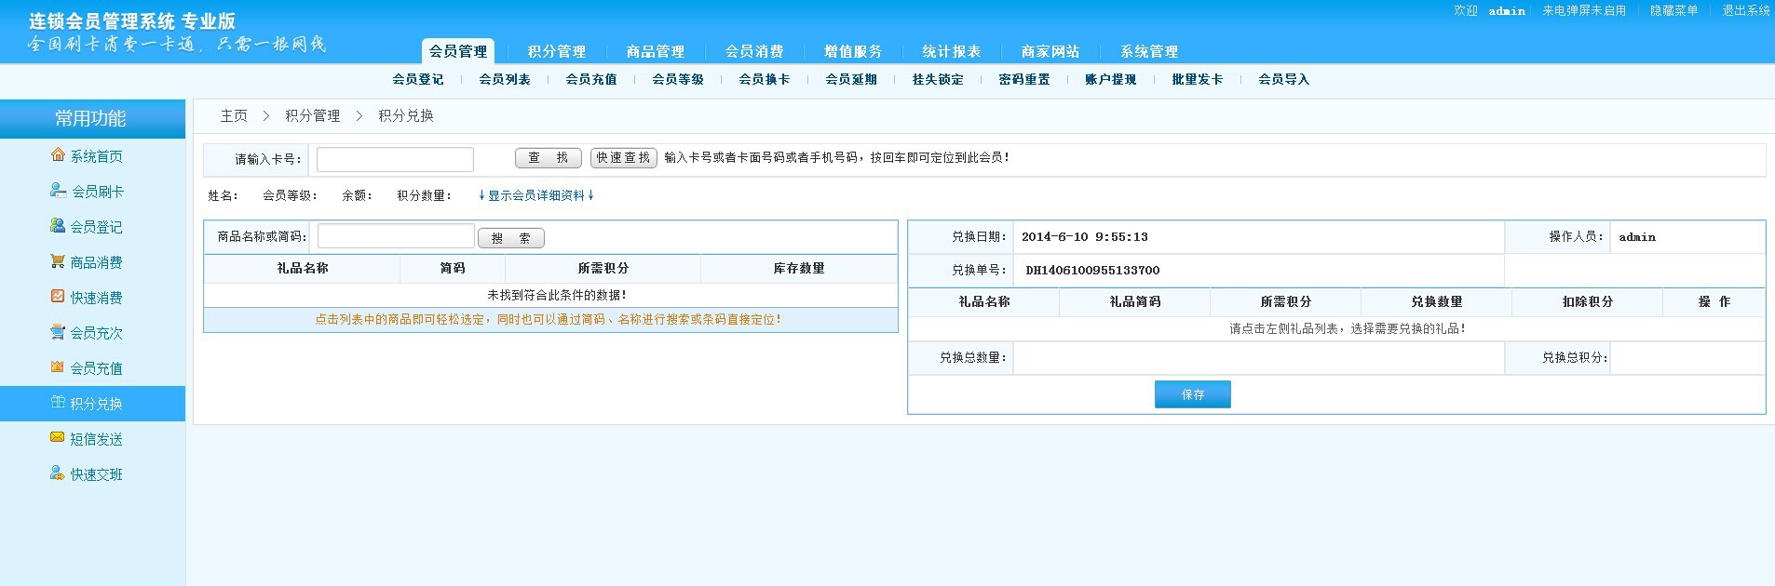Click the 会员充次 sidebar icon
The image size is (1775, 586).
coord(58,332)
